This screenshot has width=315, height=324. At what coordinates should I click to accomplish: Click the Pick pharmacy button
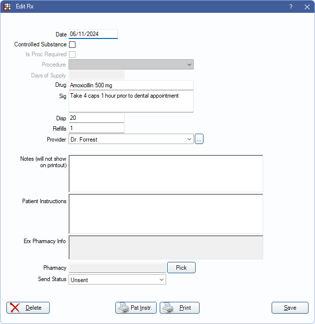pos(181,268)
